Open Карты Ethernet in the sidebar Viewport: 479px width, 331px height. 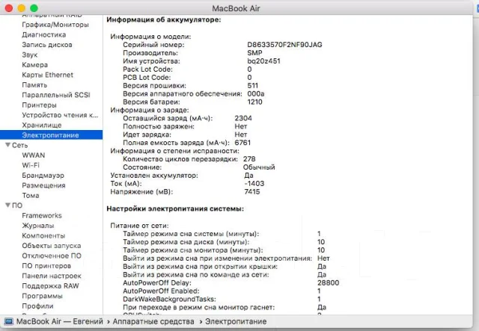(48, 75)
